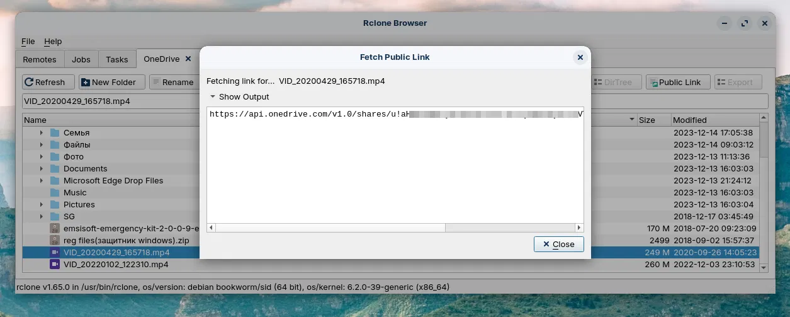This screenshot has height=317, width=790.
Task: Minimize the Rclone Browser window
Action: click(x=725, y=23)
